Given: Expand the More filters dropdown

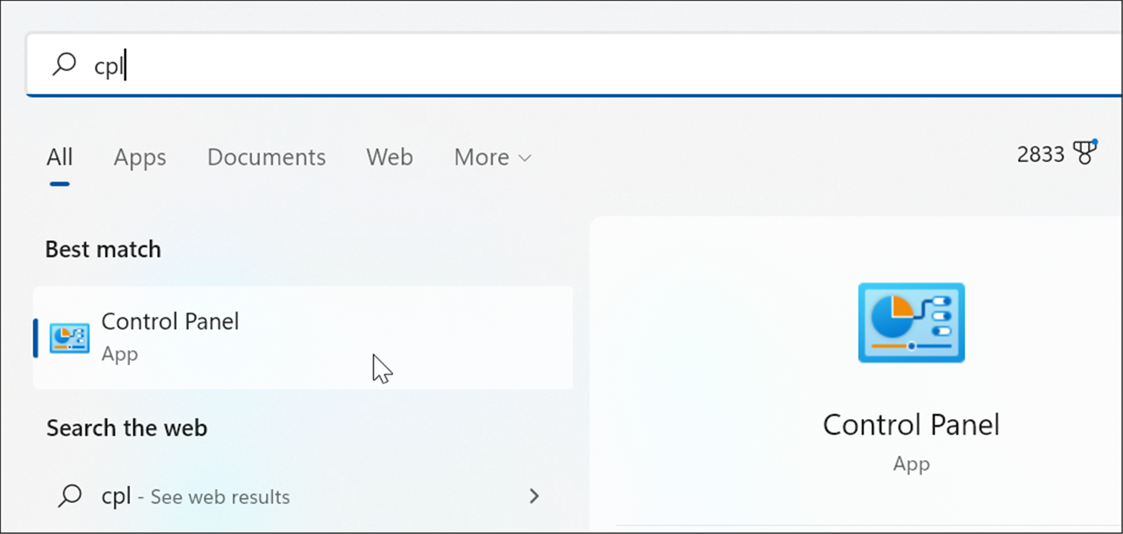Looking at the screenshot, I should click(x=492, y=157).
